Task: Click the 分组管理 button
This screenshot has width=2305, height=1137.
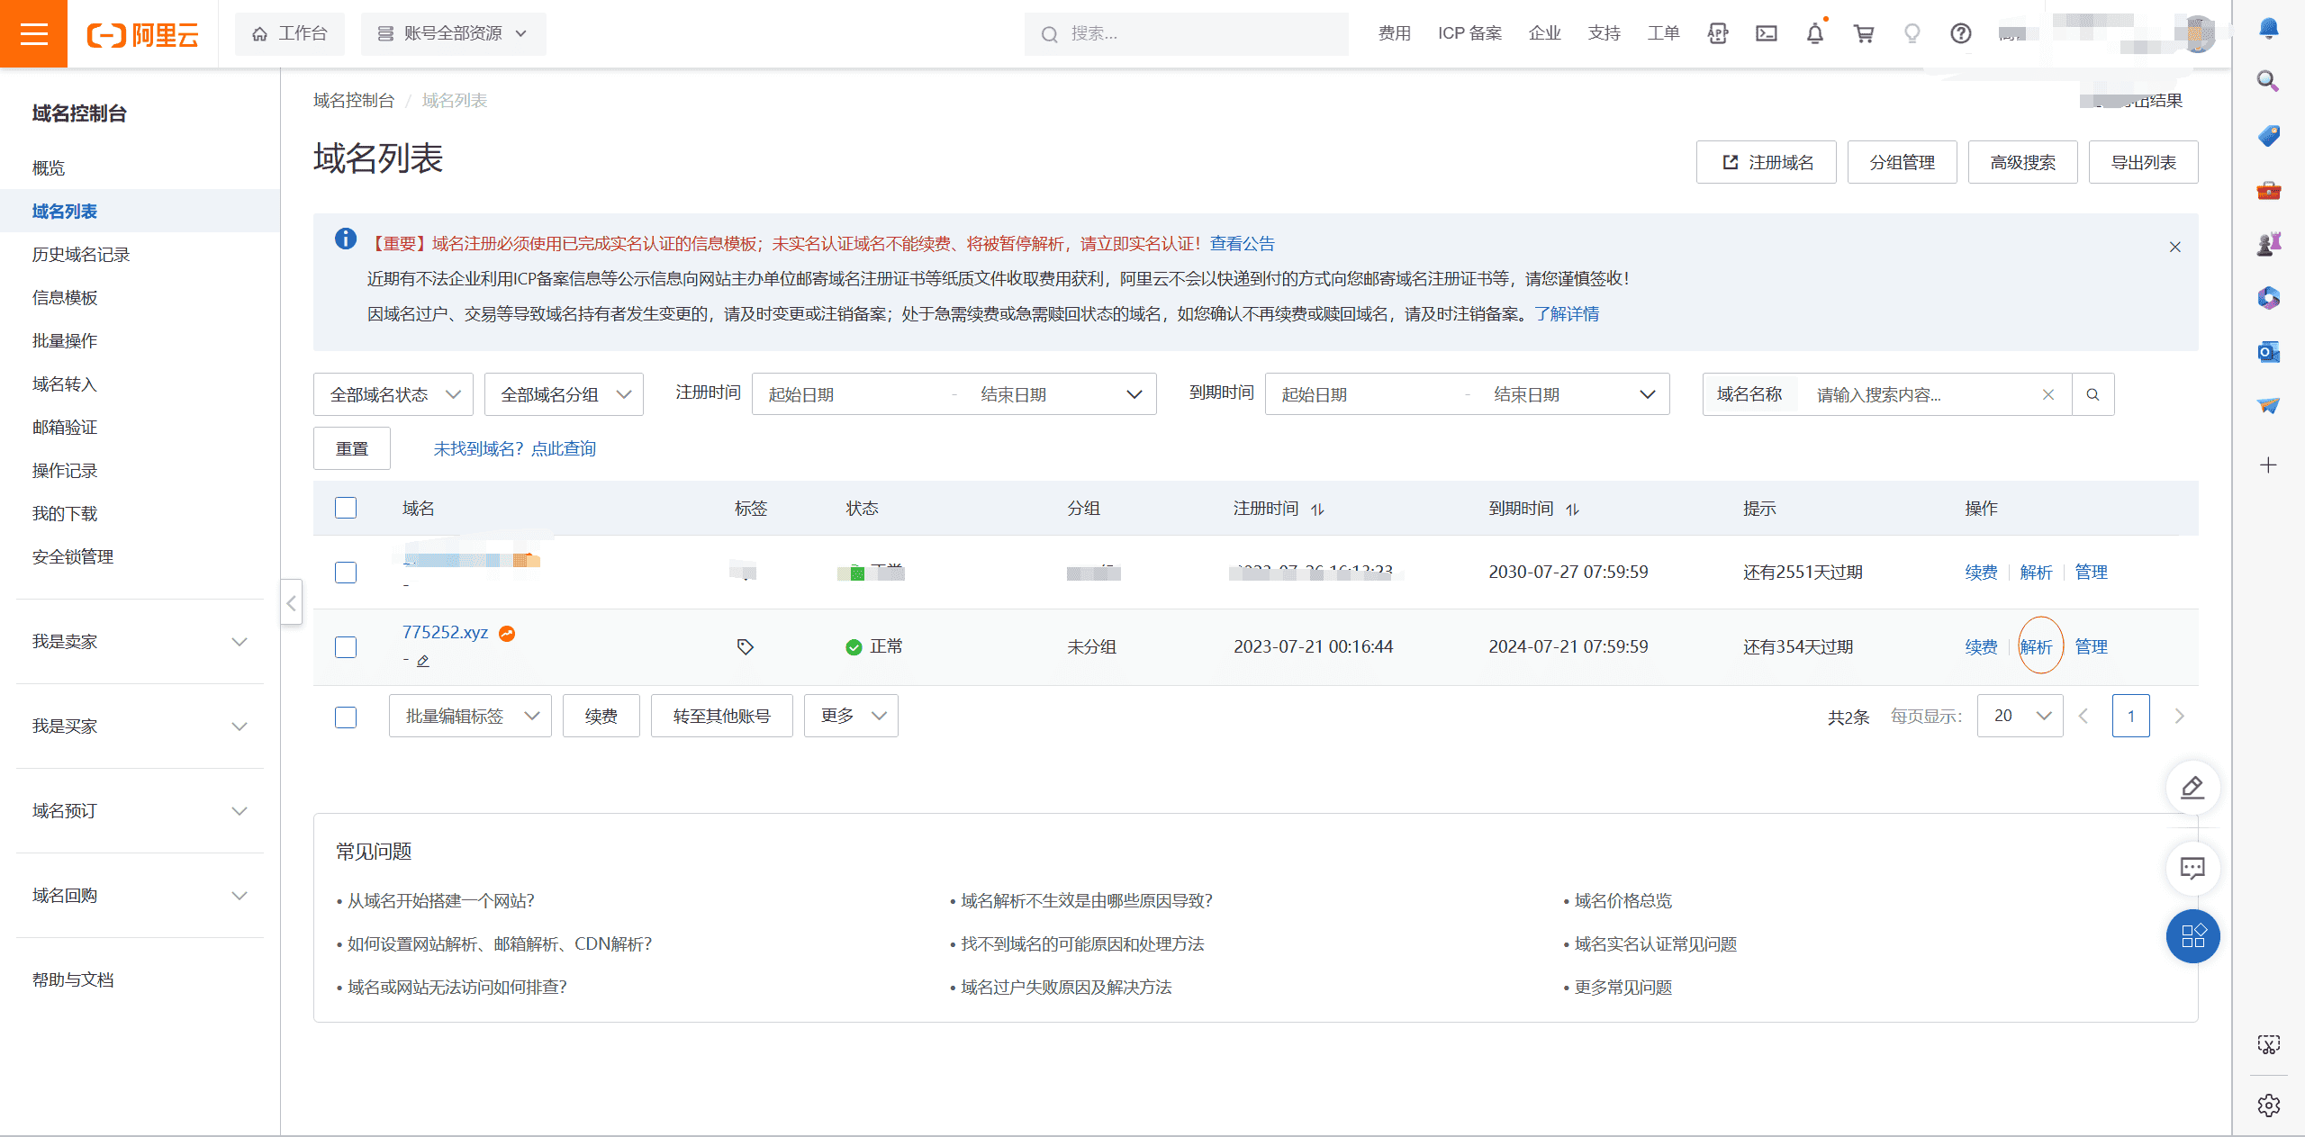Action: point(1903,162)
